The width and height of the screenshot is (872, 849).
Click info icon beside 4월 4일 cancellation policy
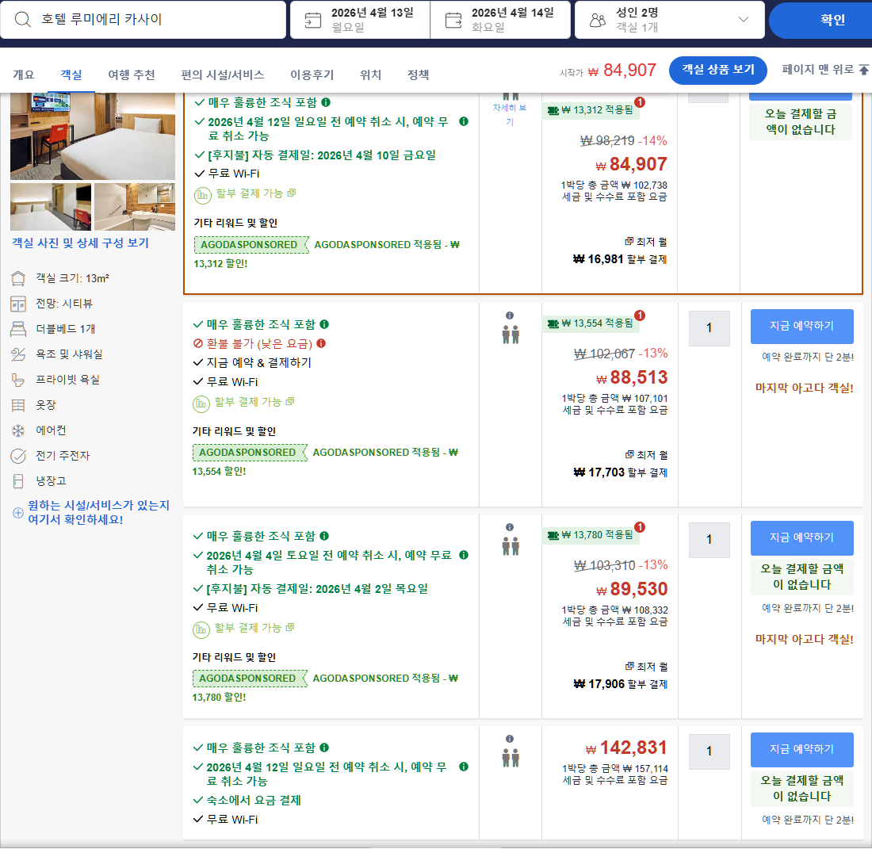pyautogui.click(x=464, y=555)
